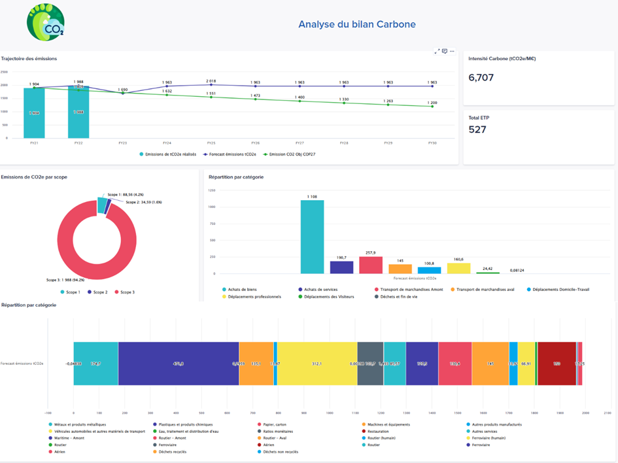
Task: Click the green CO2 footprint logo
Action: tap(46, 23)
